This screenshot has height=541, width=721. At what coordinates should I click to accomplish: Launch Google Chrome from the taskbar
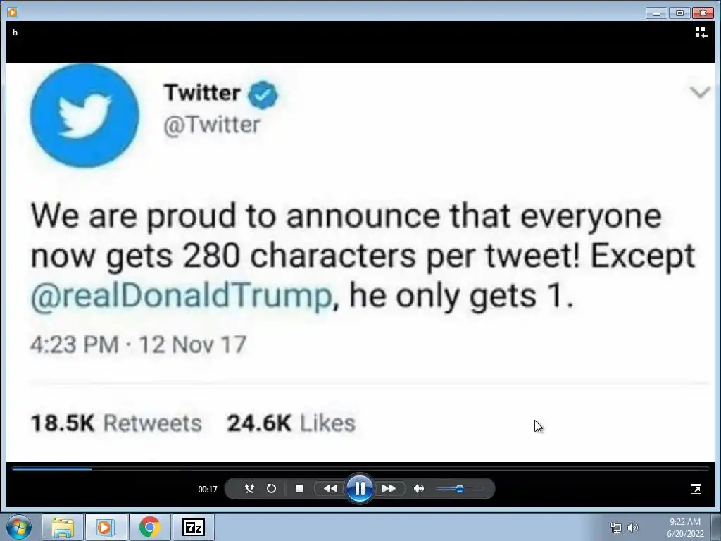pos(149,527)
